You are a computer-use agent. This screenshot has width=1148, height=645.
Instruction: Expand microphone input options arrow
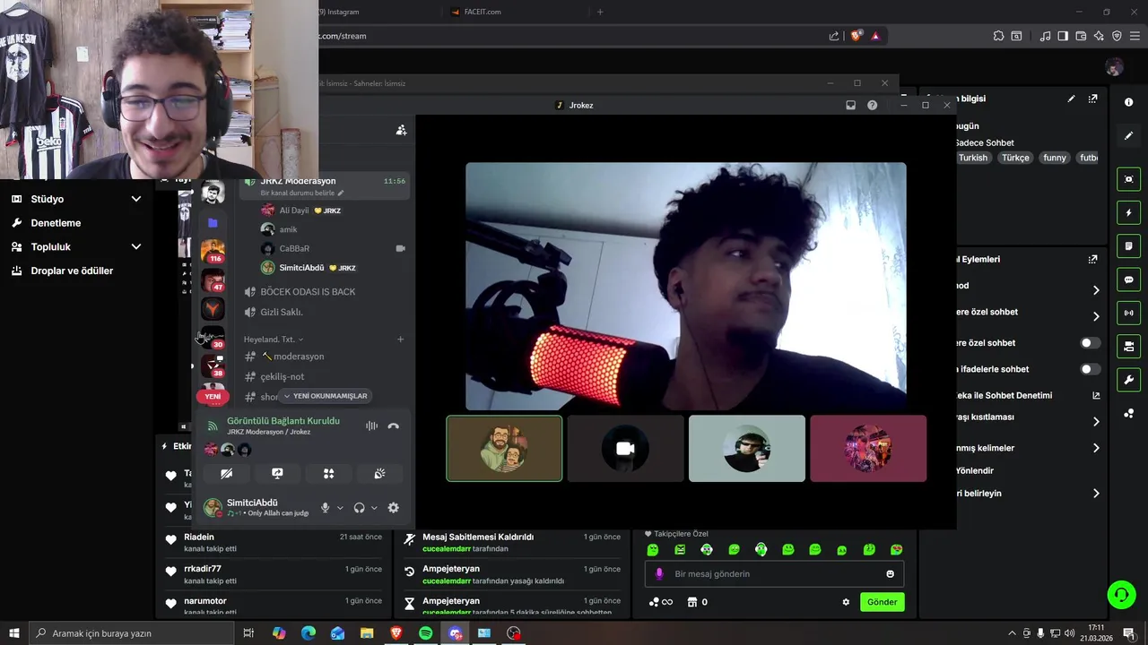point(340,508)
